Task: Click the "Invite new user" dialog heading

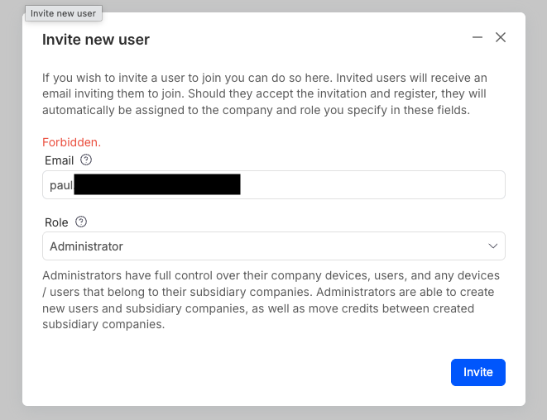Action: pos(96,40)
